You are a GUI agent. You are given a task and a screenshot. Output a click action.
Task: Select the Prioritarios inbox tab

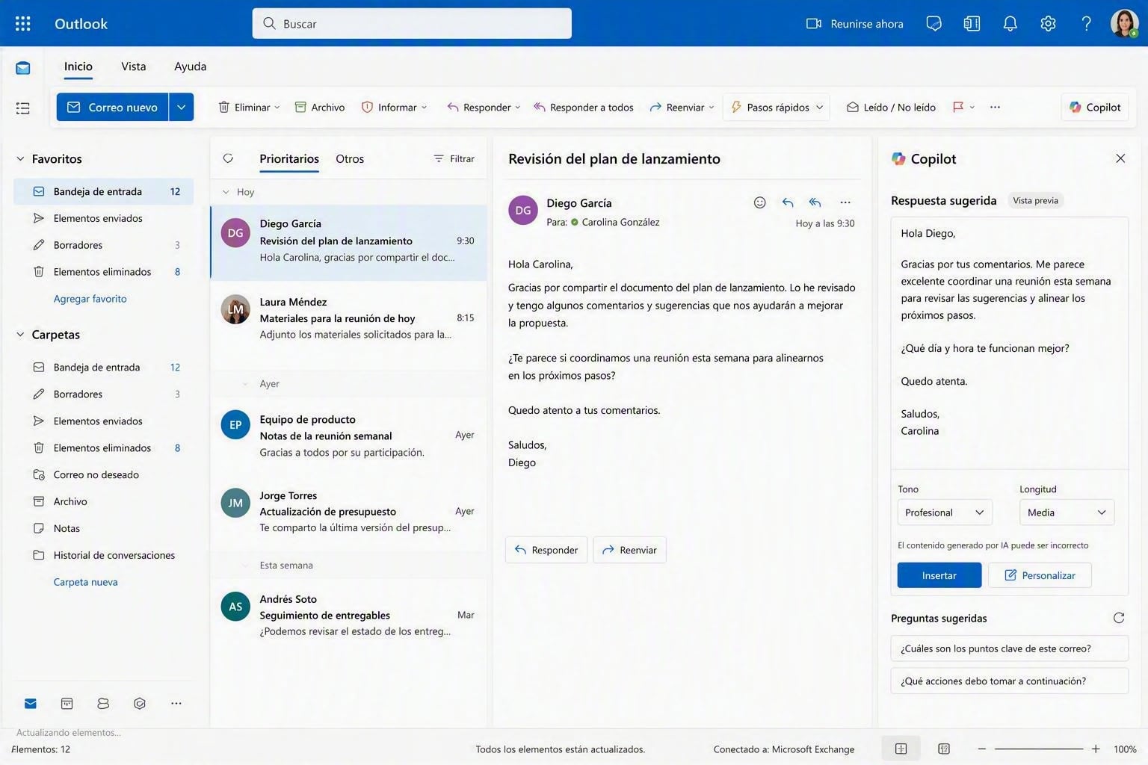point(289,158)
